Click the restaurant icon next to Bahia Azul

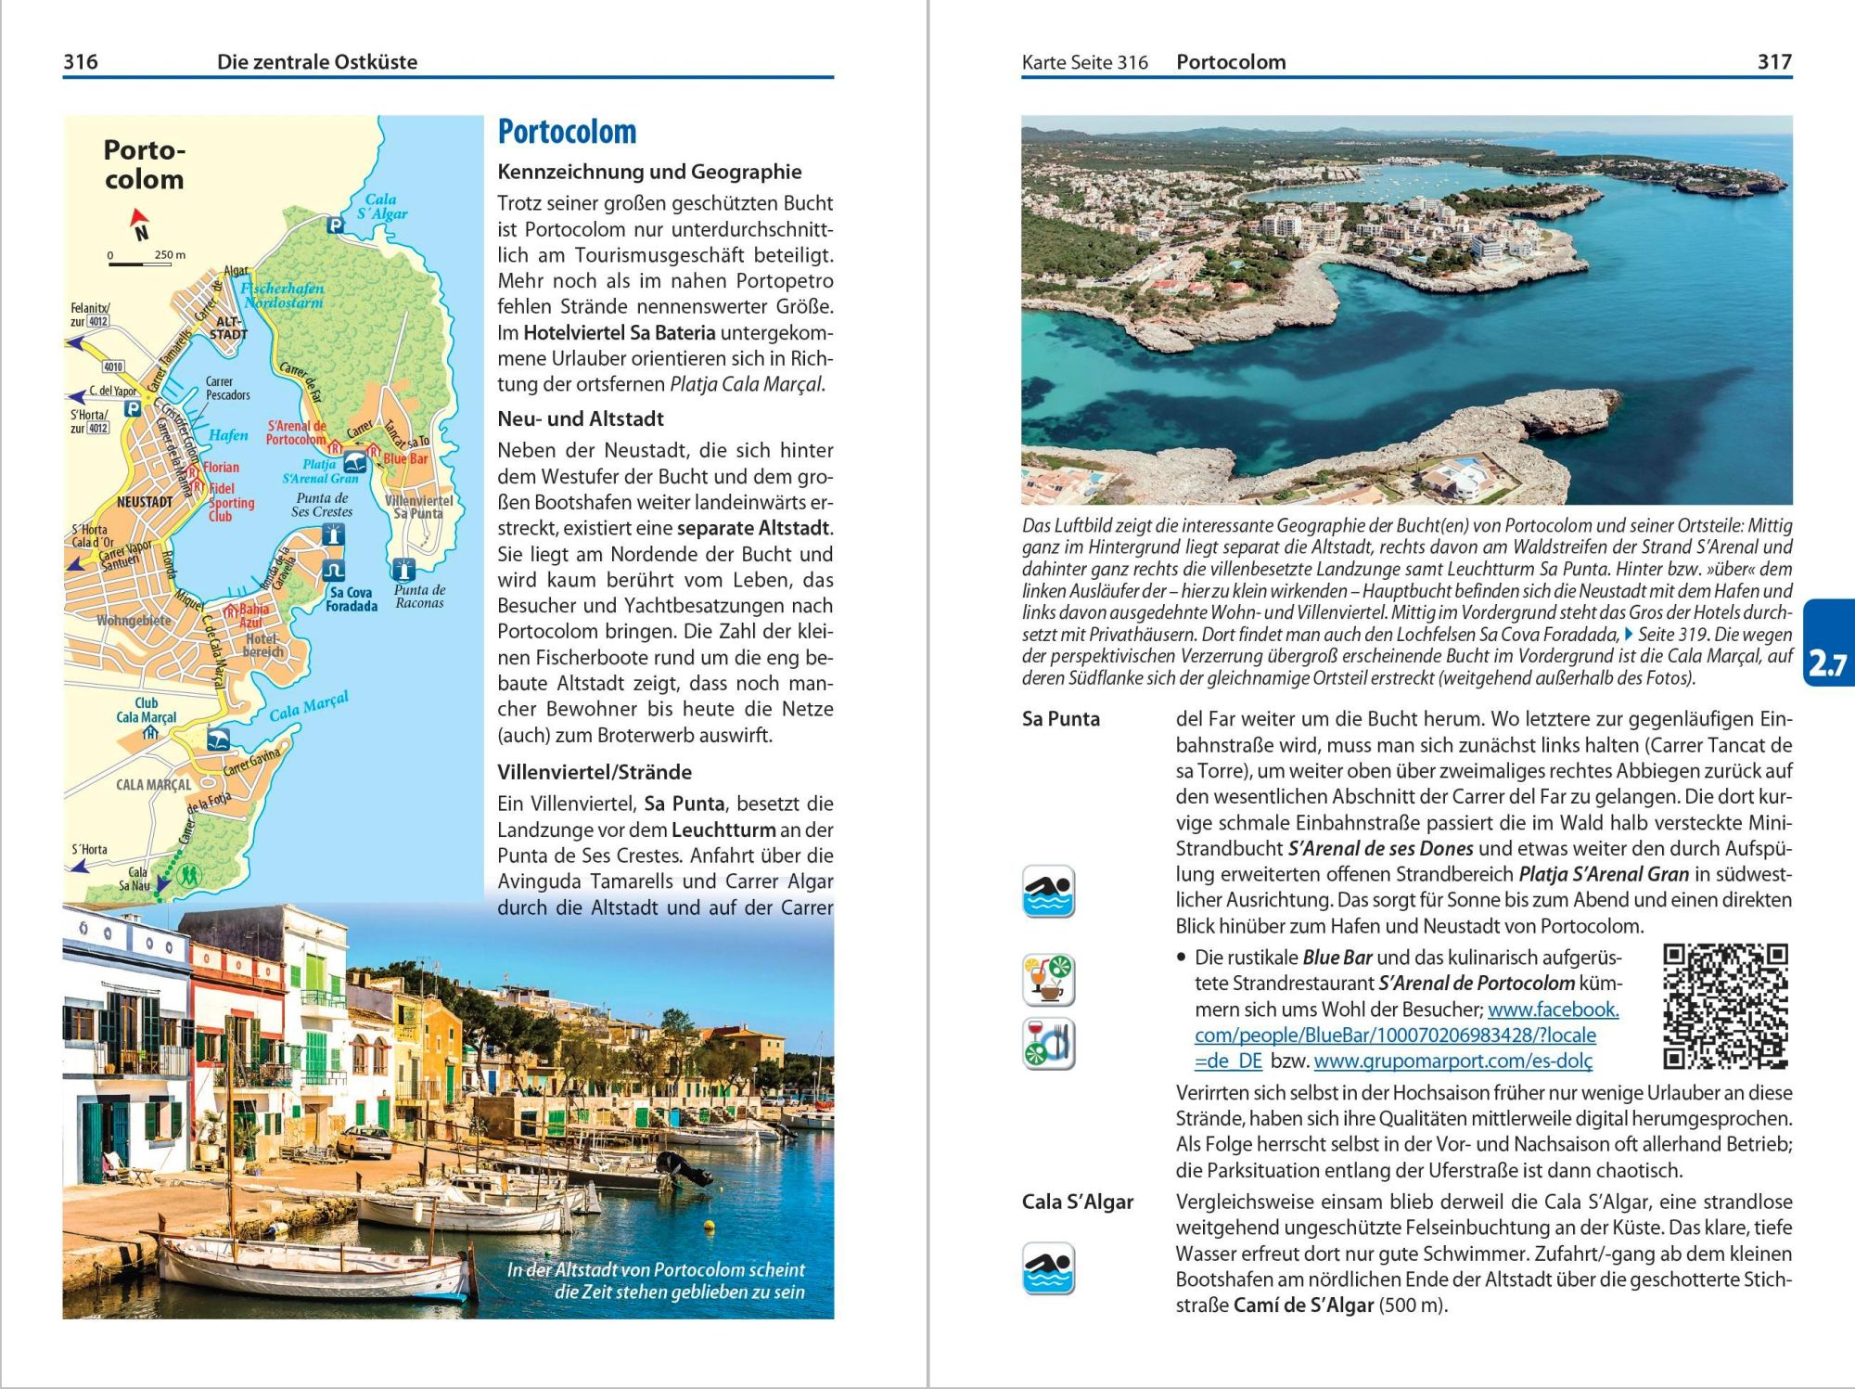point(230,611)
